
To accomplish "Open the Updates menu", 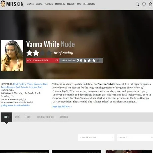I will pos(30,4).
